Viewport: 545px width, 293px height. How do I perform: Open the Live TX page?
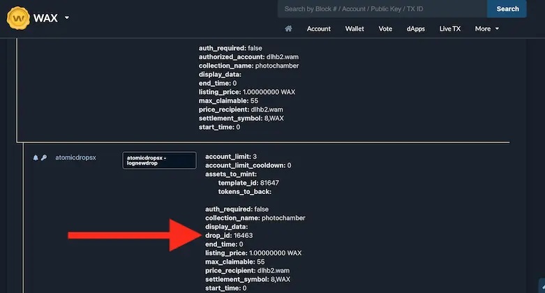pos(450,29)
